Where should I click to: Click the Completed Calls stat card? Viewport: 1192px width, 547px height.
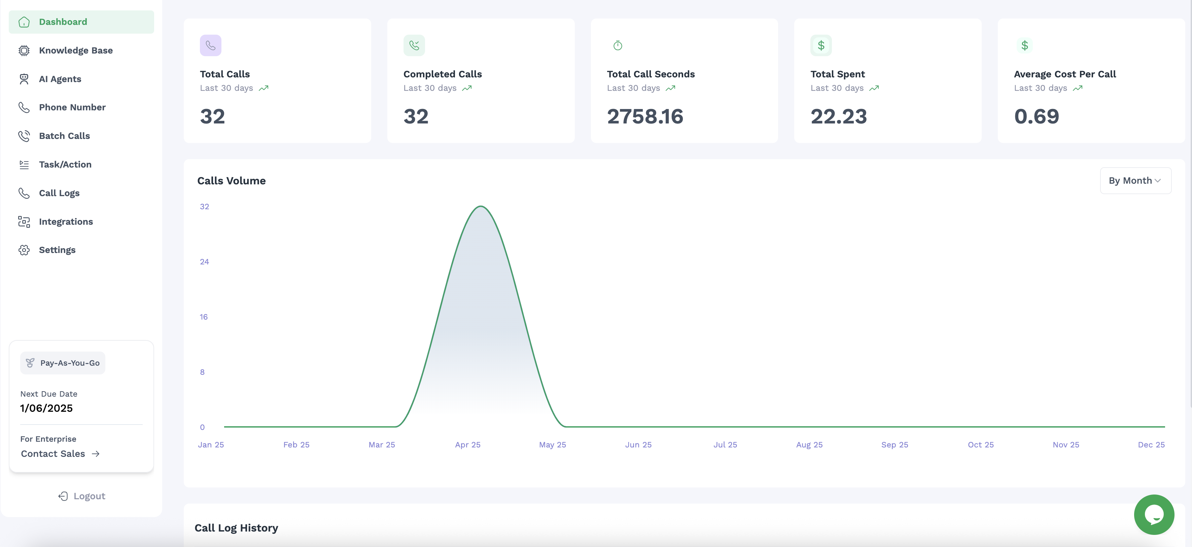pyautogui.click(x=481, y=81)
